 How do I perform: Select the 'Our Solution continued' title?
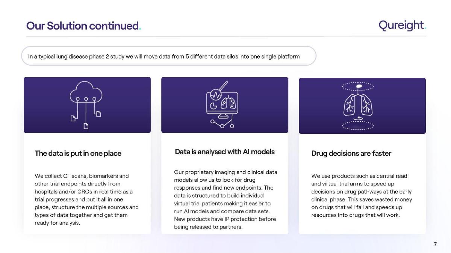83,26
